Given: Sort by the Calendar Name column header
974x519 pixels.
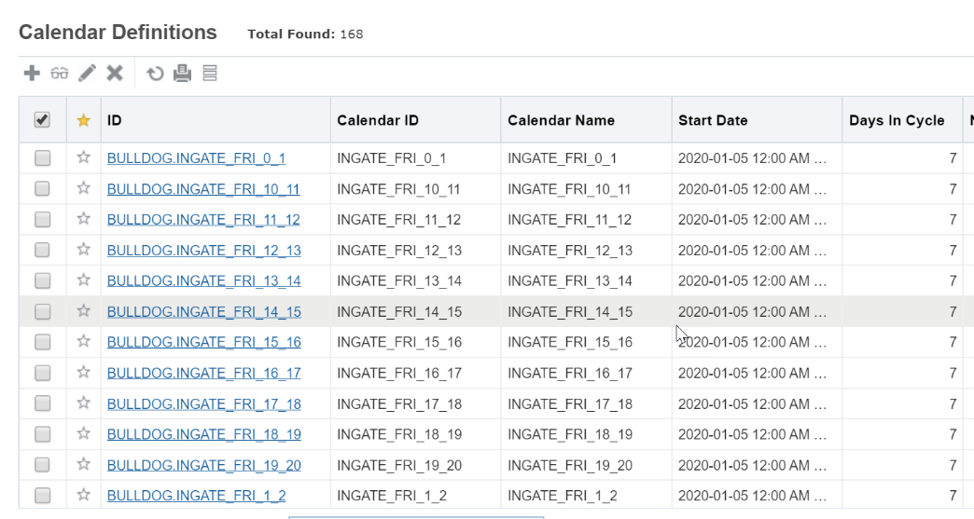Looking at the screenshot, I should (561, 121).
